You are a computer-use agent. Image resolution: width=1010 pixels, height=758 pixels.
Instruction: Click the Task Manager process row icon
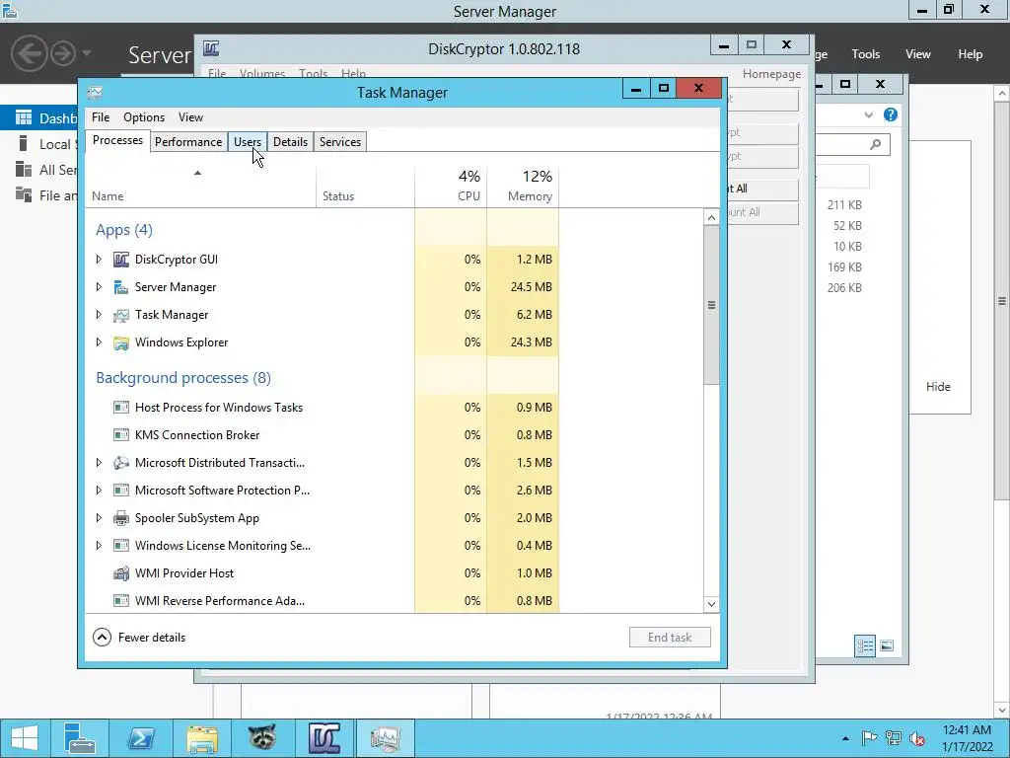[121, 315]
